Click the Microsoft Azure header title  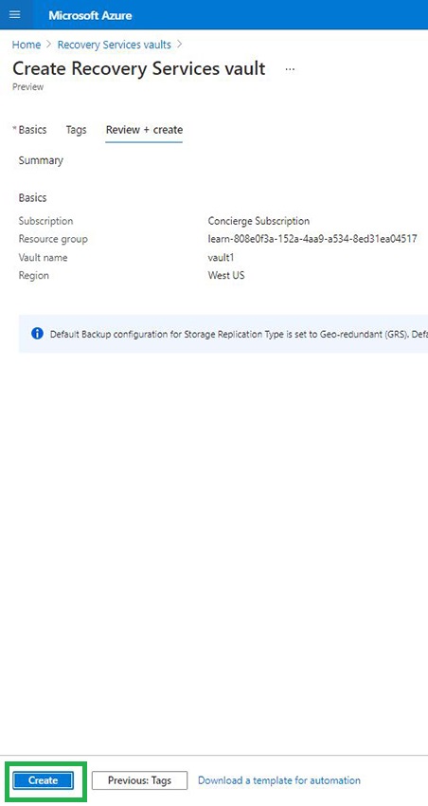tap(90, 15)
